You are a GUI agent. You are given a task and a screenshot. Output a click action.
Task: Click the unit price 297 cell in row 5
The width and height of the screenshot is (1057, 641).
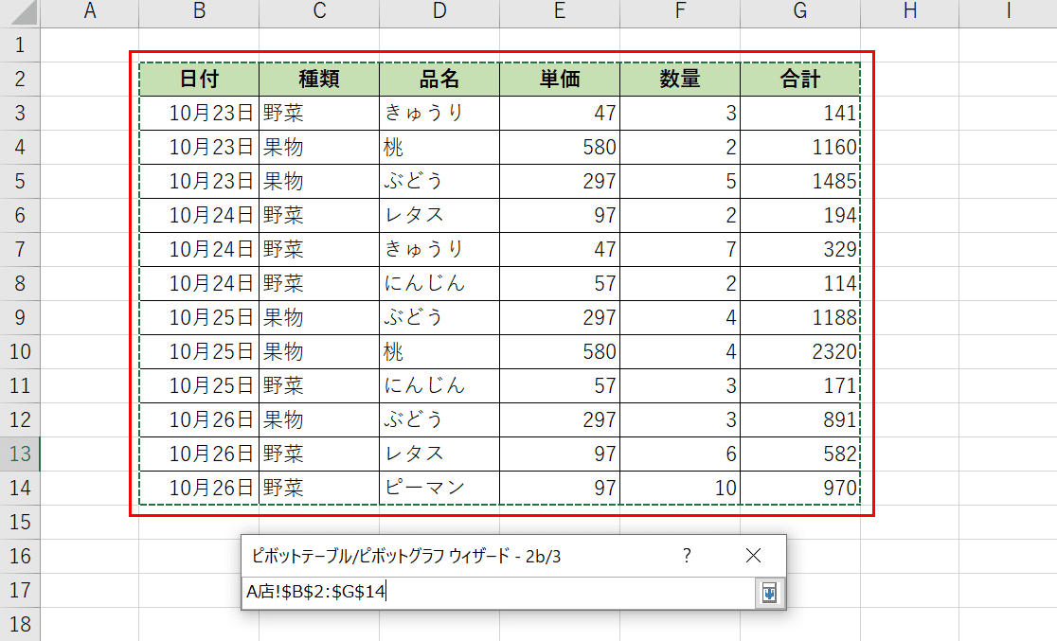coord(560,181)
